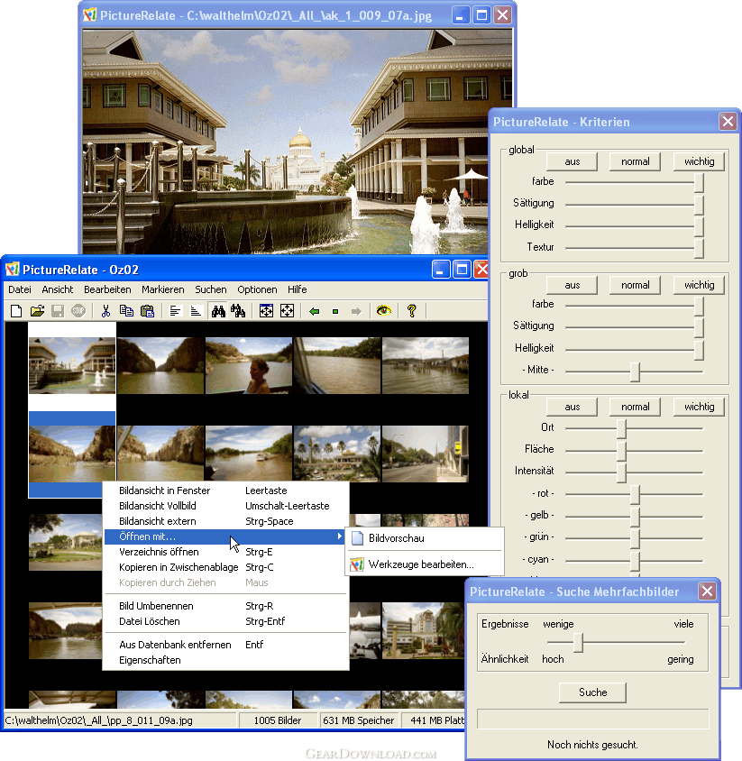Click the - Mitte - slider in grob group
Viewport: 742px width, 761px height.
(x=635, y=371)
